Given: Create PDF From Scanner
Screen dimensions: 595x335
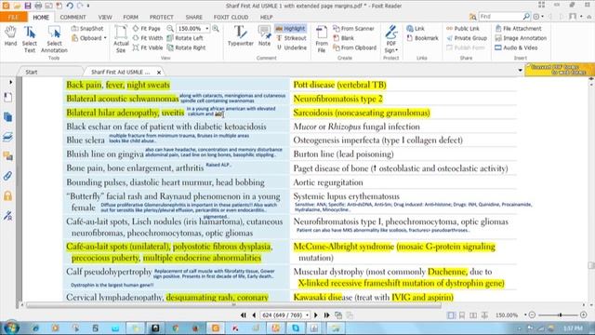Looking at the screenshot, I should point(353,29).
